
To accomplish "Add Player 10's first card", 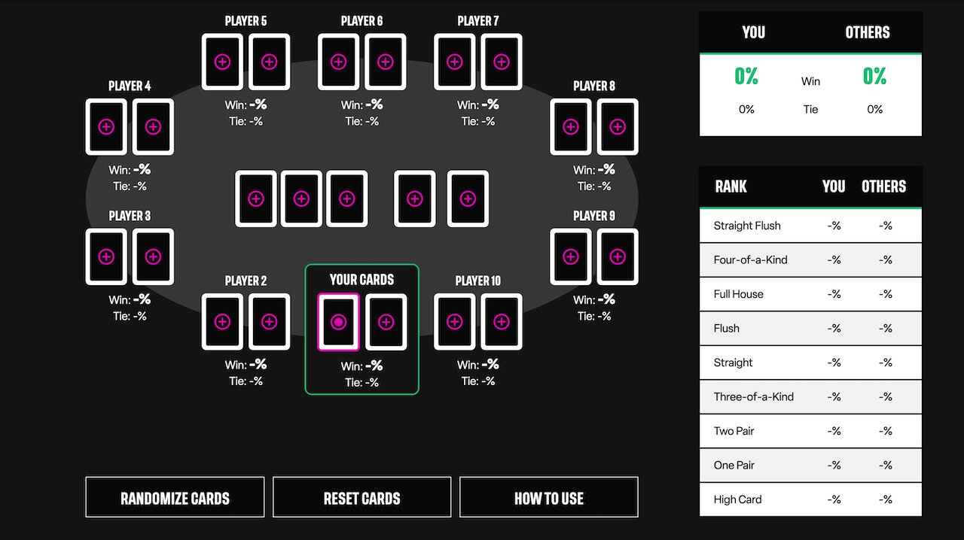I will click(x=454, y=322).
